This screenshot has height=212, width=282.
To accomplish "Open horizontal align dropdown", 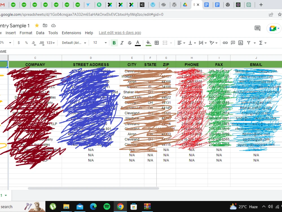I will coord(181,43).
